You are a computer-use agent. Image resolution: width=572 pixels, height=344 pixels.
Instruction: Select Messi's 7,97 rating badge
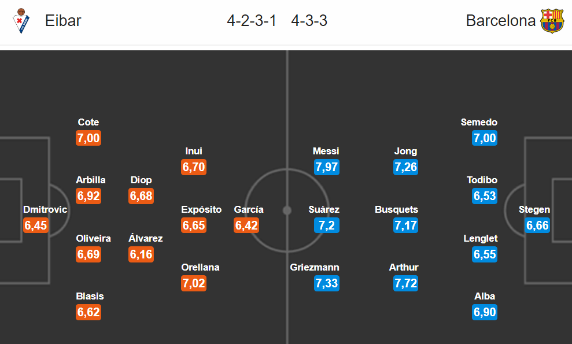[327, 167]
